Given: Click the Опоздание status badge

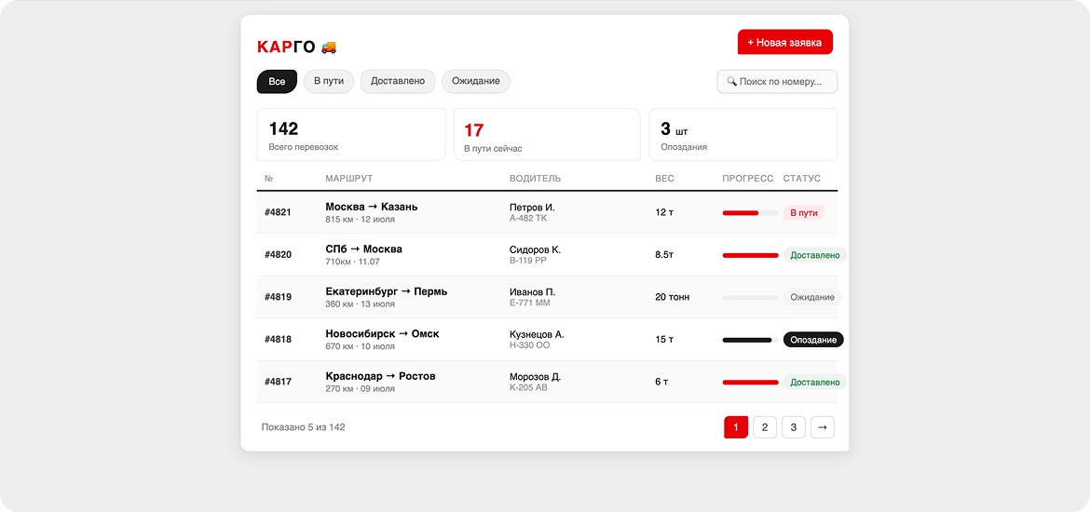Looking at the screenshot, I should tap(813, 340).
